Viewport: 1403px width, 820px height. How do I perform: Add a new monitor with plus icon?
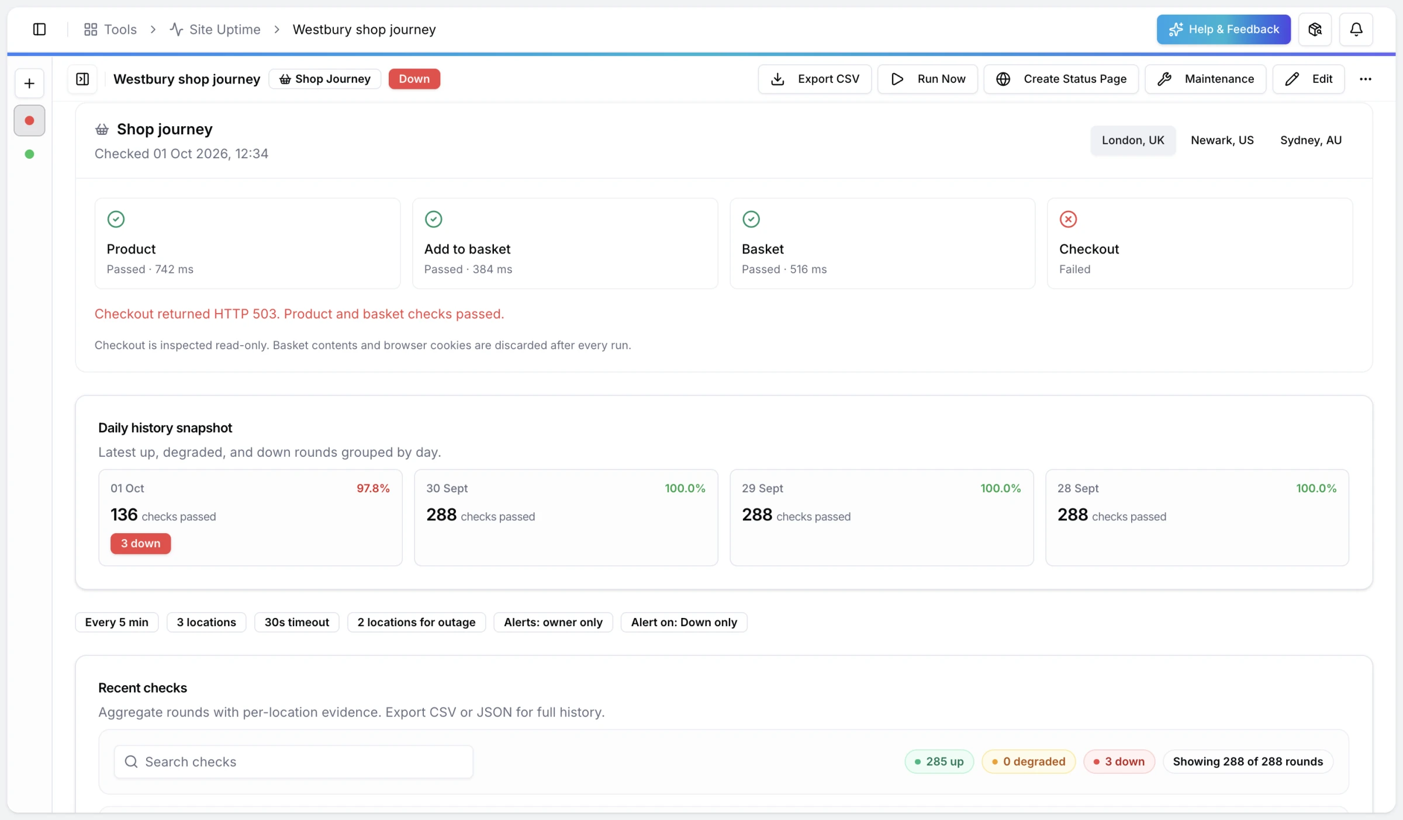pos(29,84)
